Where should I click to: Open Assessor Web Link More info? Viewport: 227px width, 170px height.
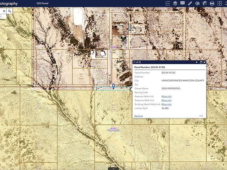point(166,96)
